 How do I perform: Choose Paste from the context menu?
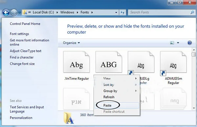(117, 105)
